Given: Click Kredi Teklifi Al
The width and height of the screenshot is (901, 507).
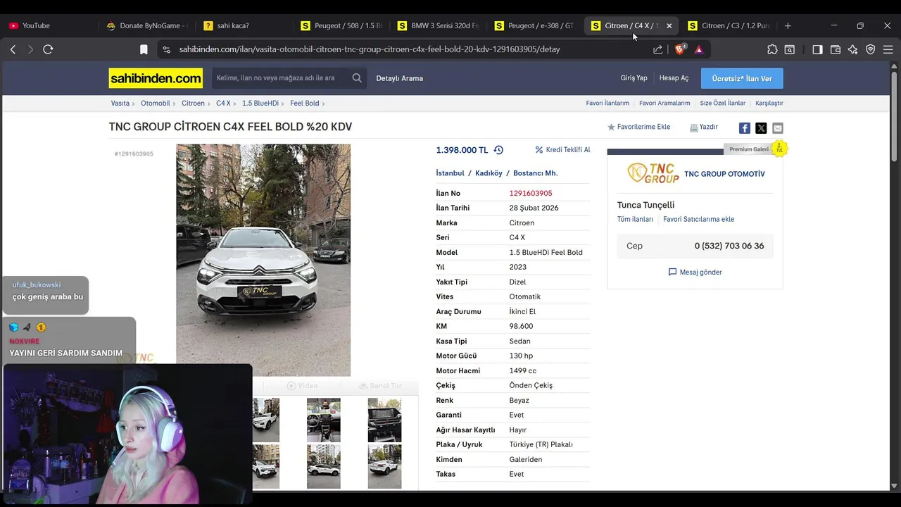Looking at the screenshot, I should [562, 150].
